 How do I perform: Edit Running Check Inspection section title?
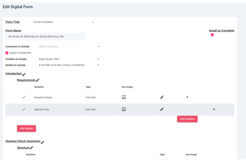43,142
